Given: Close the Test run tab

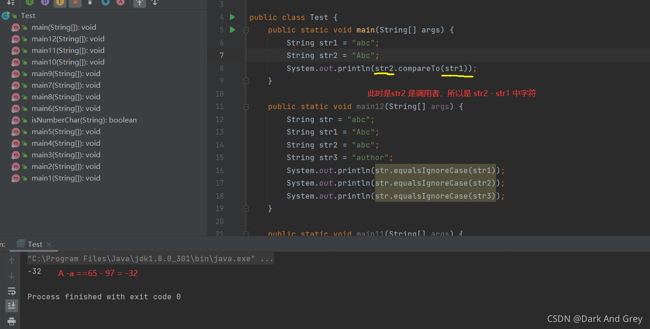Looking at the screenshot, I should coord(49,245).
